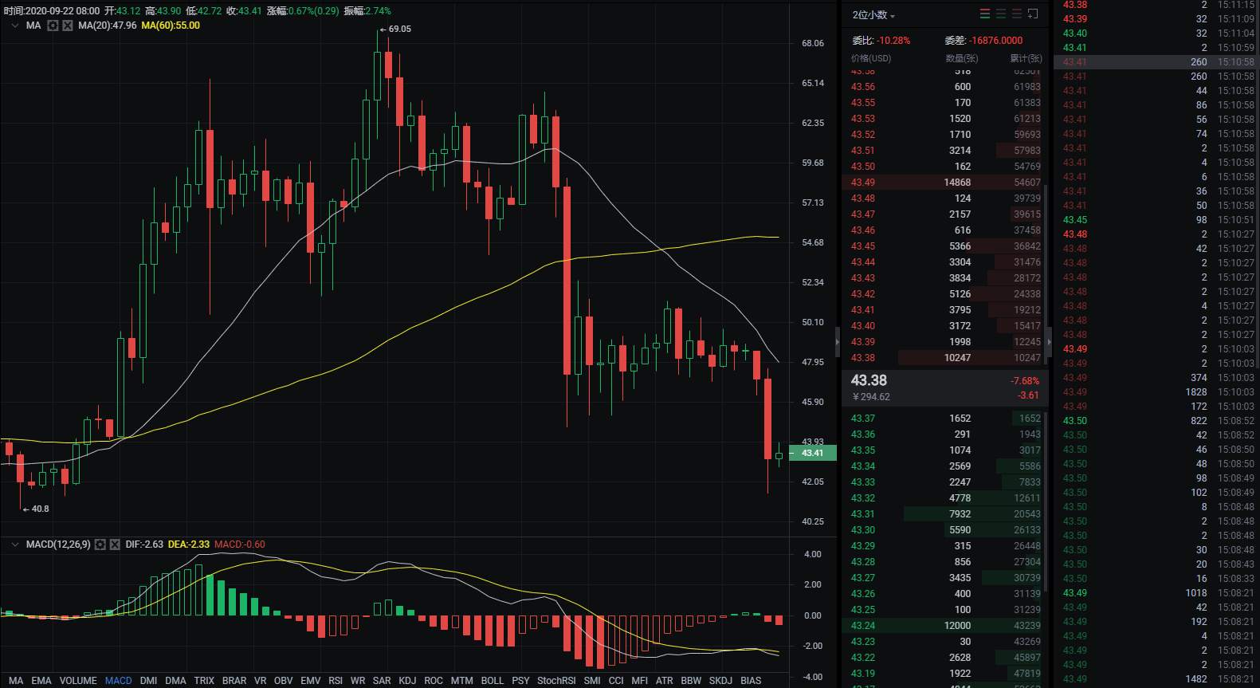Select the DMA indicator tab
Viewport: 1260px width, 688px height.
pos(175,681)
